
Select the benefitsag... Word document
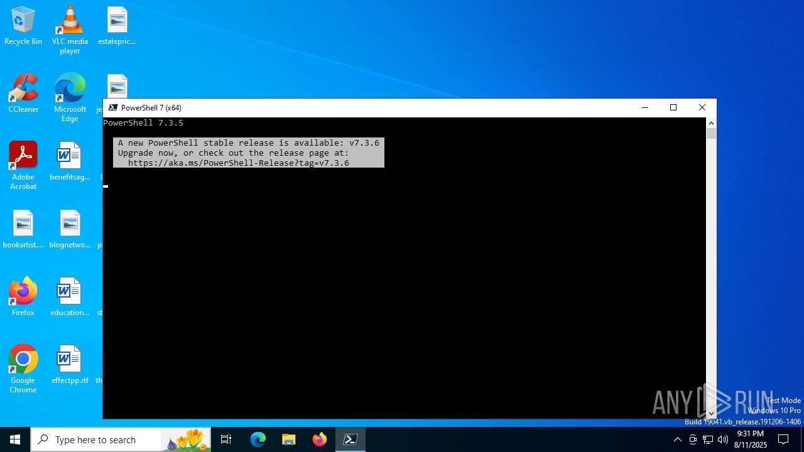click(x=70, y=162)
